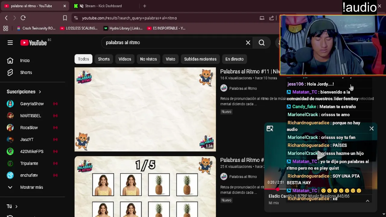Go back with the browser back arrow
386x217 pixels.
tap(6, 18)
